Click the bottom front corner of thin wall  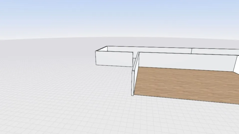click(x=132, y=95)
